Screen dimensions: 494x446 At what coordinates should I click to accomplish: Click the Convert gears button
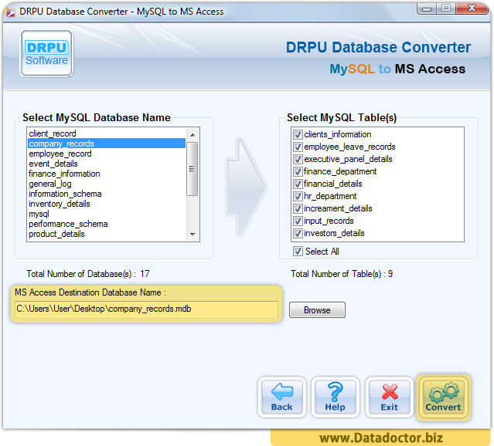click(443, 397)
